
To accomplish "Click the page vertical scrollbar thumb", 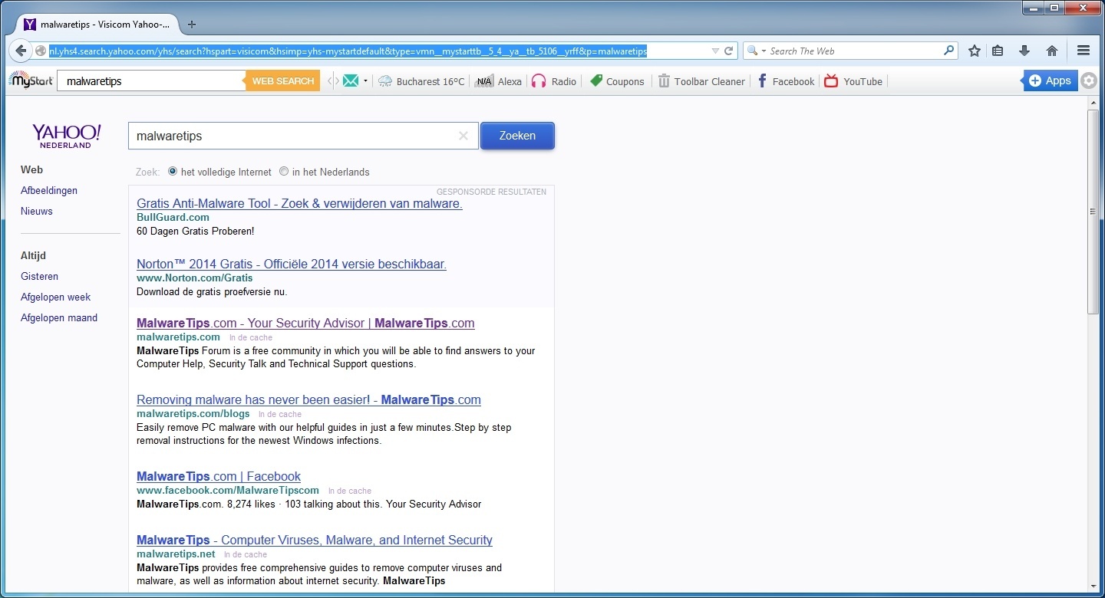I will [x=1093, y=212].
